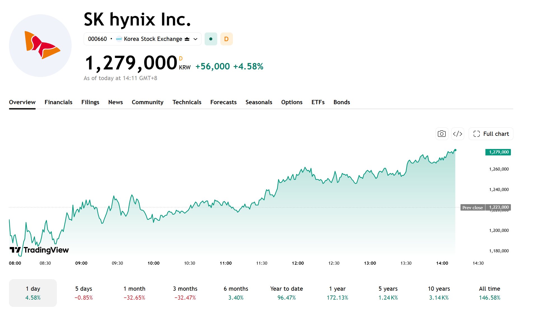Screen dimensions: 533x317
Task: Select the 3 months range
Action: pos(185,293)
